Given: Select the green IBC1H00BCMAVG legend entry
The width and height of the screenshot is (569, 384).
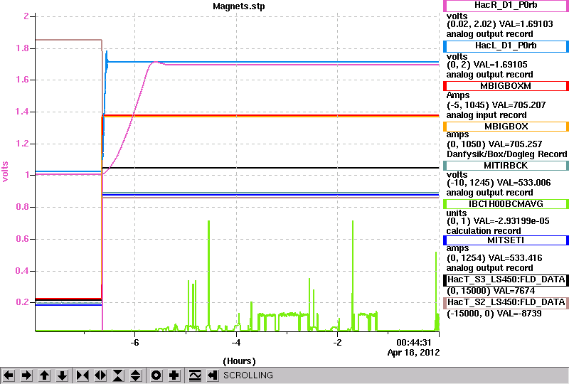Looking at the screenshot, I should click(x=506, y=204).
